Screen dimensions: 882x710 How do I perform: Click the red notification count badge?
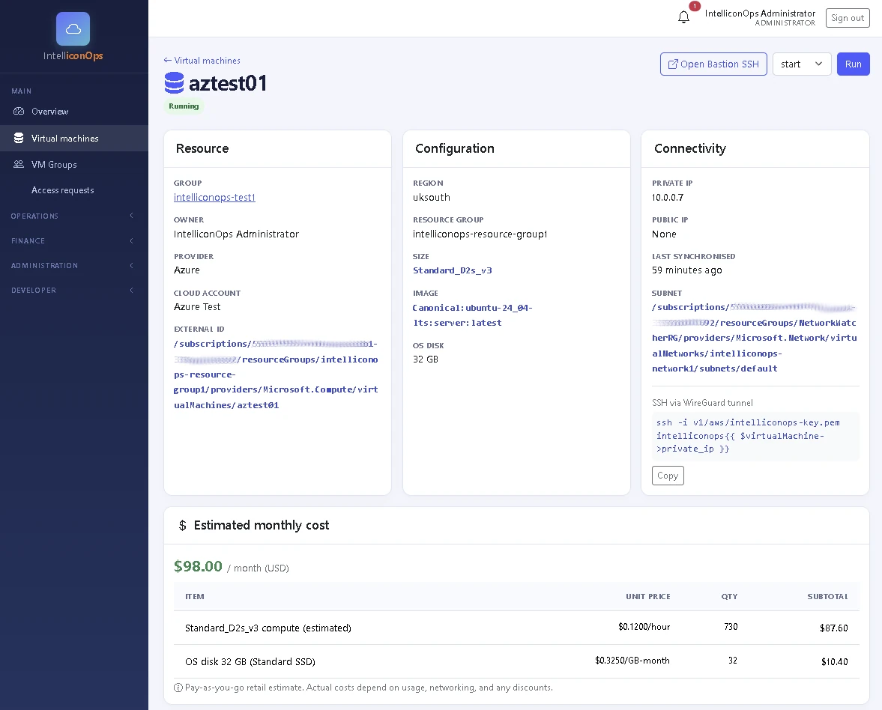point(695,6)
